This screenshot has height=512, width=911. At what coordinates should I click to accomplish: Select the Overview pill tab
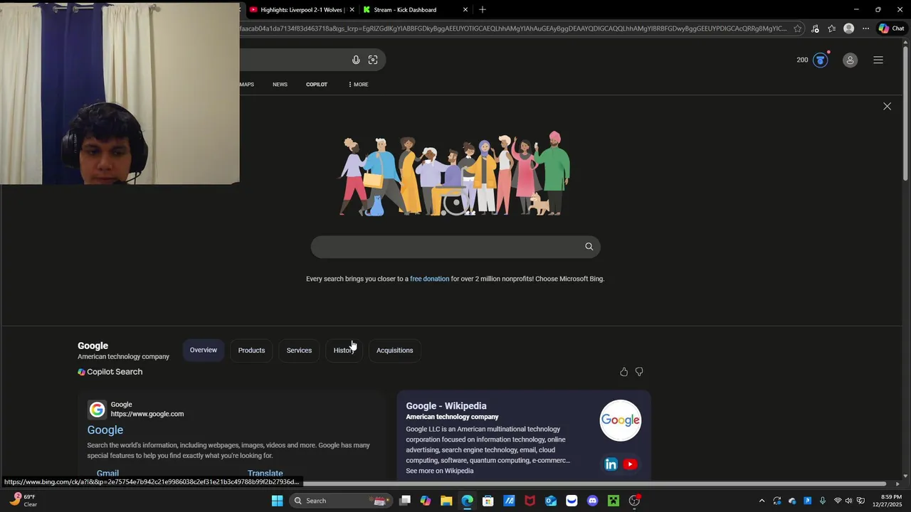[204, 350]
